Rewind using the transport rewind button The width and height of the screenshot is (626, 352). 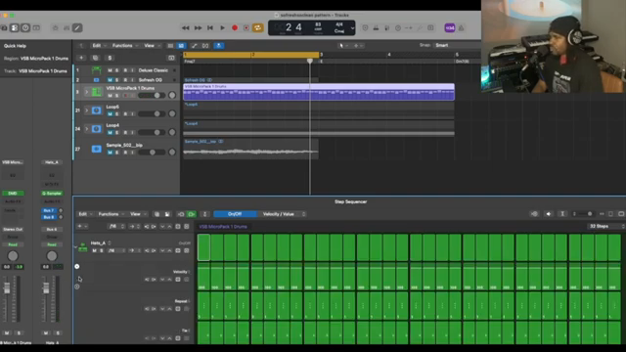pos(186,28)
